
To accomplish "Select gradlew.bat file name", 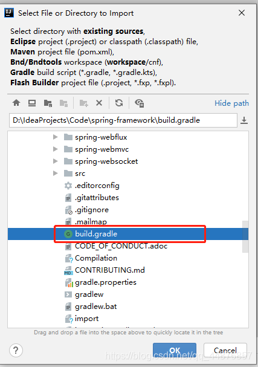I will (x=95, y=307).
